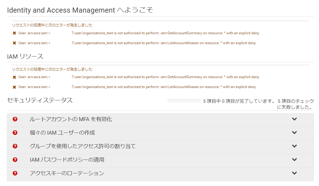Click the red question icon for 個々の IAM ユーザーの作成
The image size is (319, 186).
point(15,133)
